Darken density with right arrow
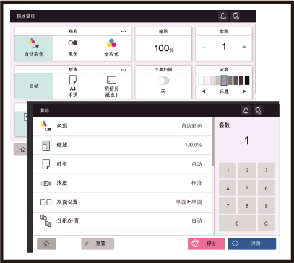This screenshot has width=294, height=263. [x=244, y=92]
